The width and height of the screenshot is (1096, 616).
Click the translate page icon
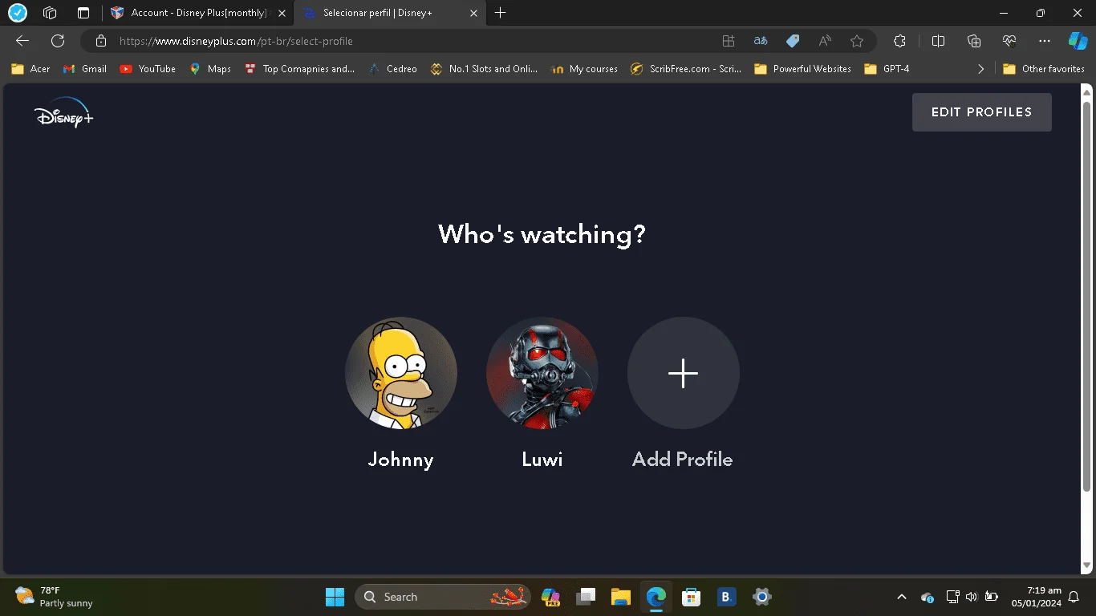pos(761,41)
